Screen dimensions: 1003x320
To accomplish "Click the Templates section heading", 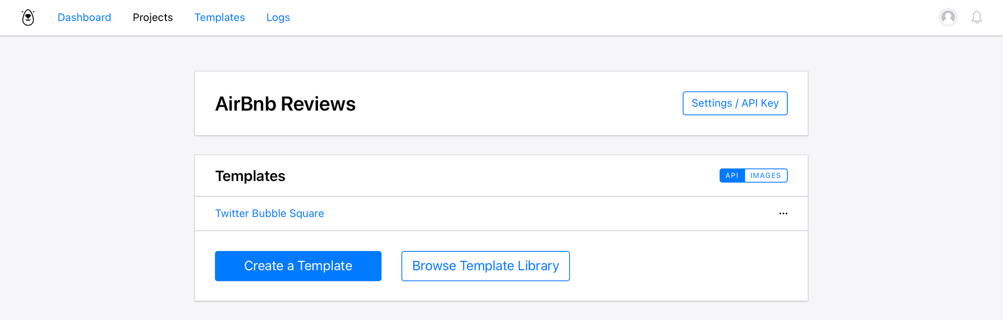I will [x=250, y=176].
